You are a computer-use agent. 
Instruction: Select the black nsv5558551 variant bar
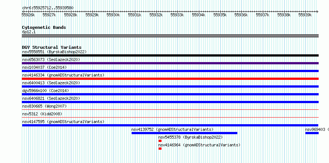click(x=170, y=55)
